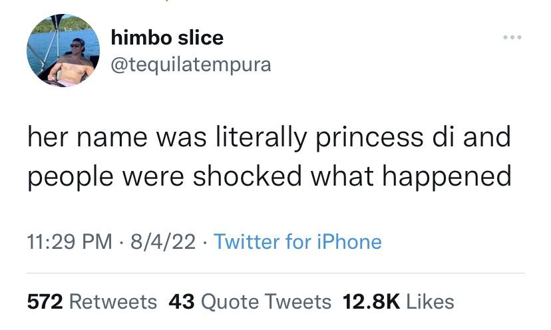Click the 12.8K count number
Screen dimensions: 551x330
[369, 301]
